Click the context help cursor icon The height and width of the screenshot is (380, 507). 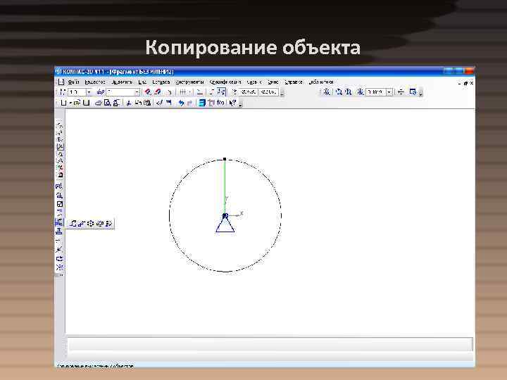coord(232,103)
